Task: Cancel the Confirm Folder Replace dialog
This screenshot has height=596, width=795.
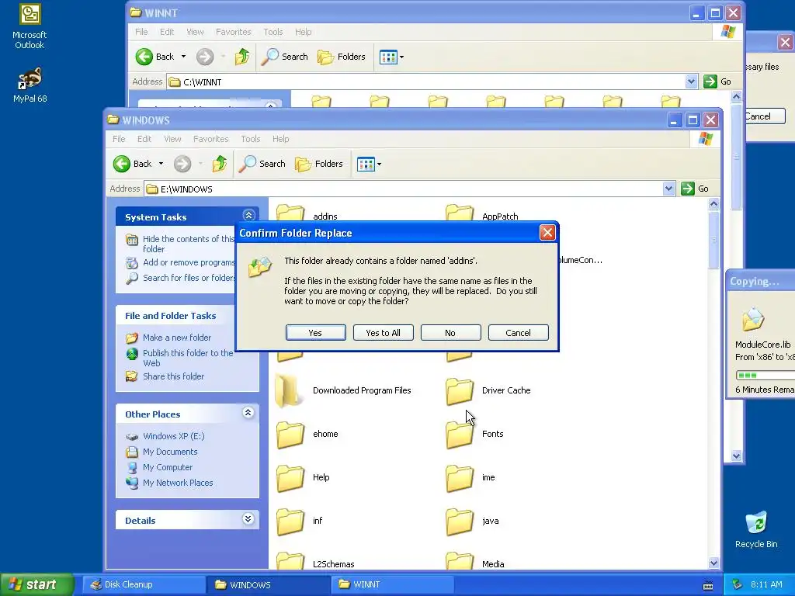Action: point(518,332)
